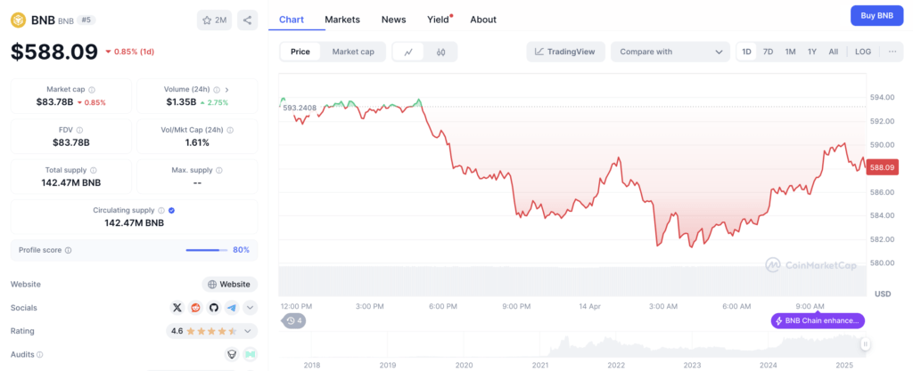This screenshot has width=913, height=371.
Task: Click Audits info icon
Action: (x=40, y=354)
